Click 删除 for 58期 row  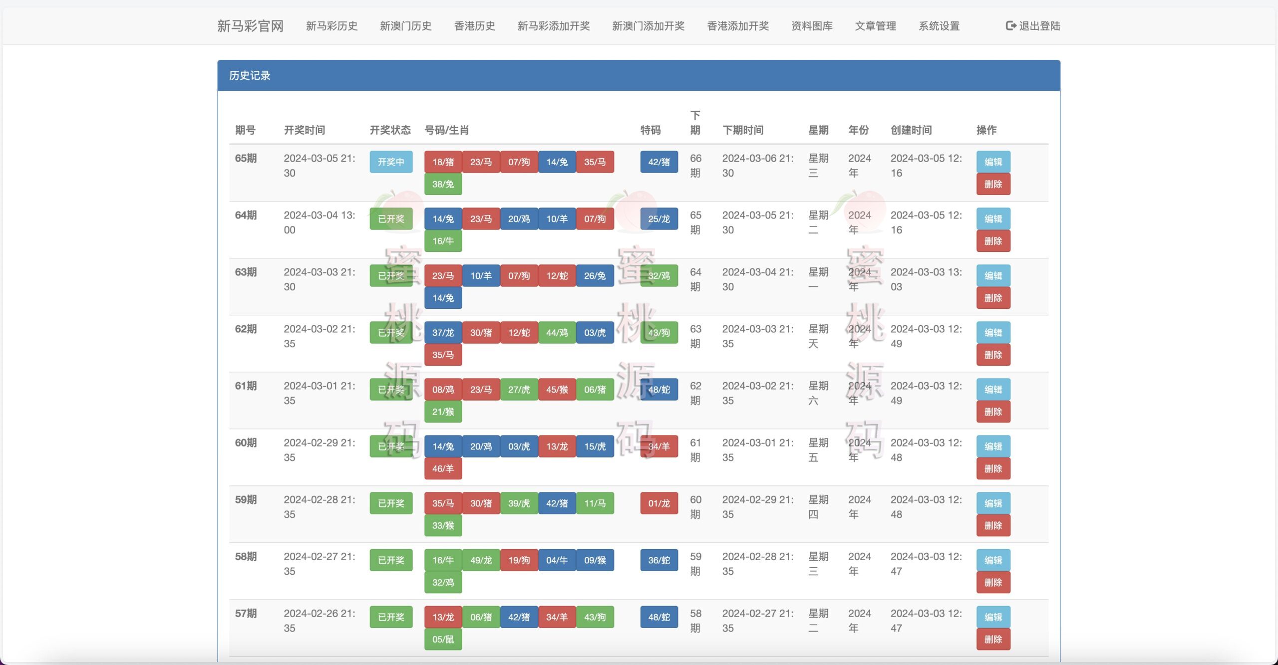click(x=993, y=582)
